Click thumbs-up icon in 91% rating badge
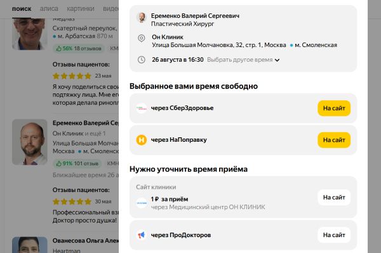This screenshot has width=381, height=253. tap(58, 164)
